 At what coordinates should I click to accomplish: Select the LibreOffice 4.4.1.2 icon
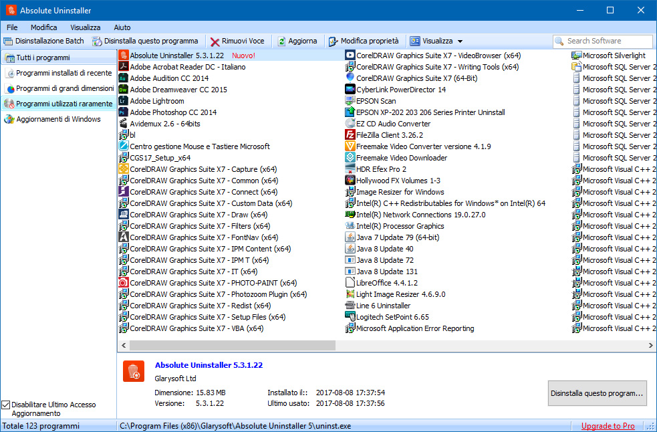tap(350, 283)
